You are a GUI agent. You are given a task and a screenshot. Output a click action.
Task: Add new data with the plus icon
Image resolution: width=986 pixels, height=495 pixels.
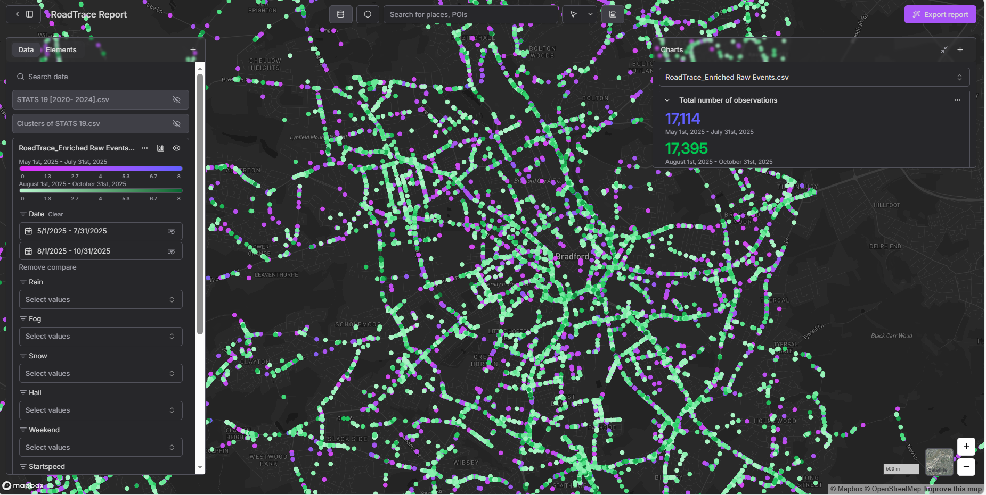pyautogui.click(x=193, y=50)
